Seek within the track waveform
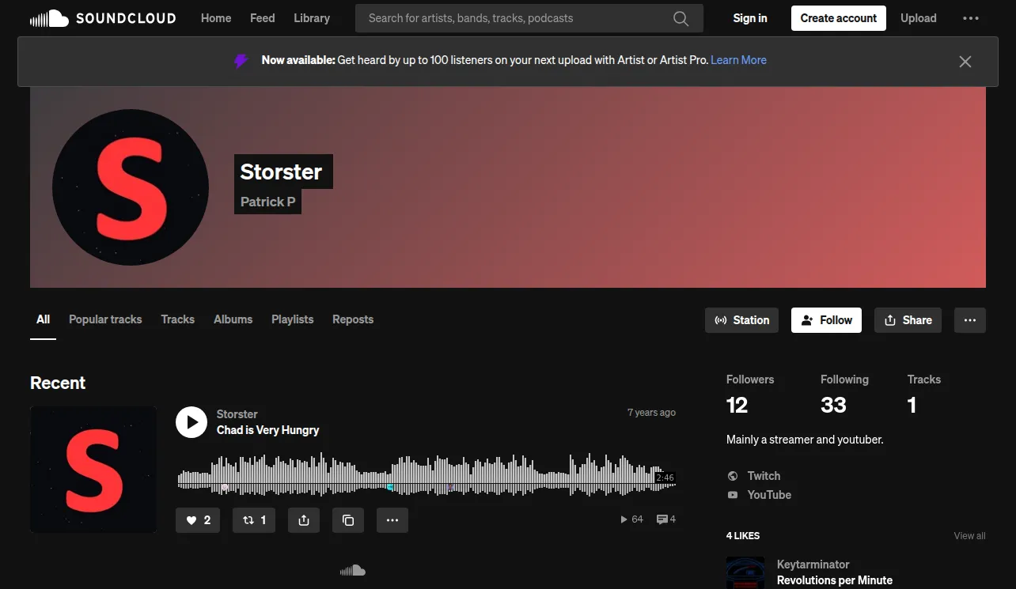 (x=426, y=474)
